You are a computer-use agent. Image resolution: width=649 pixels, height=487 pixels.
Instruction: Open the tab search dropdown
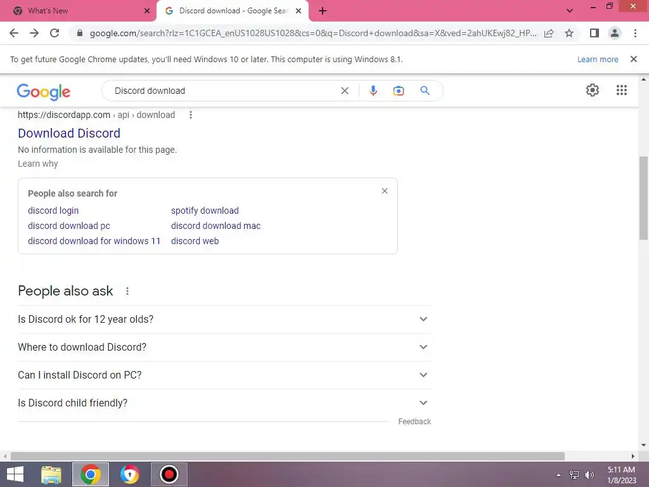[x=570, y=11]
